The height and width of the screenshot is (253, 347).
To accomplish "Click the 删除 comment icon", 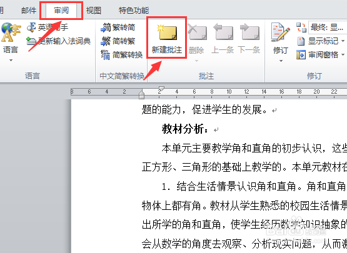I will (197, 32).
